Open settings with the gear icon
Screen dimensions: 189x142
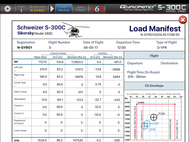(8, 9)
